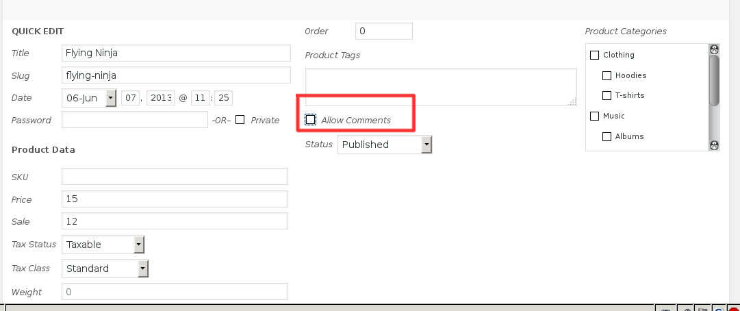Click into the empty SKU field
Viewport: 740px width, 311px height.
tap(175, 177)
